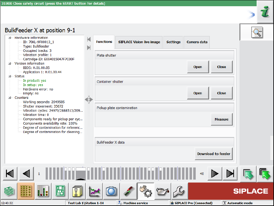Select the BIOS: H.01.00.05 row
Image resolution: width=274 pixels, height=206 pixels.
tap(36, 68)
